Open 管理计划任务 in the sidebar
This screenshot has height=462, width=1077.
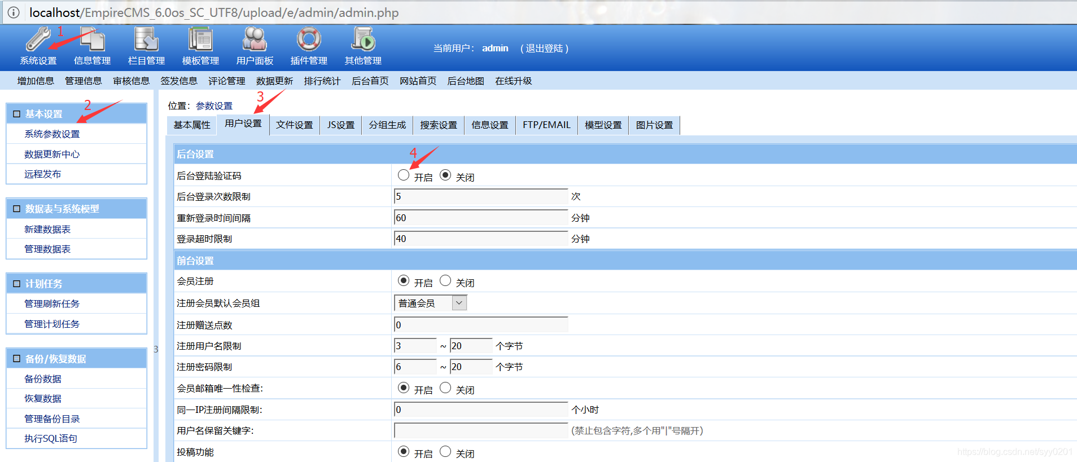[x=52, y=324]
